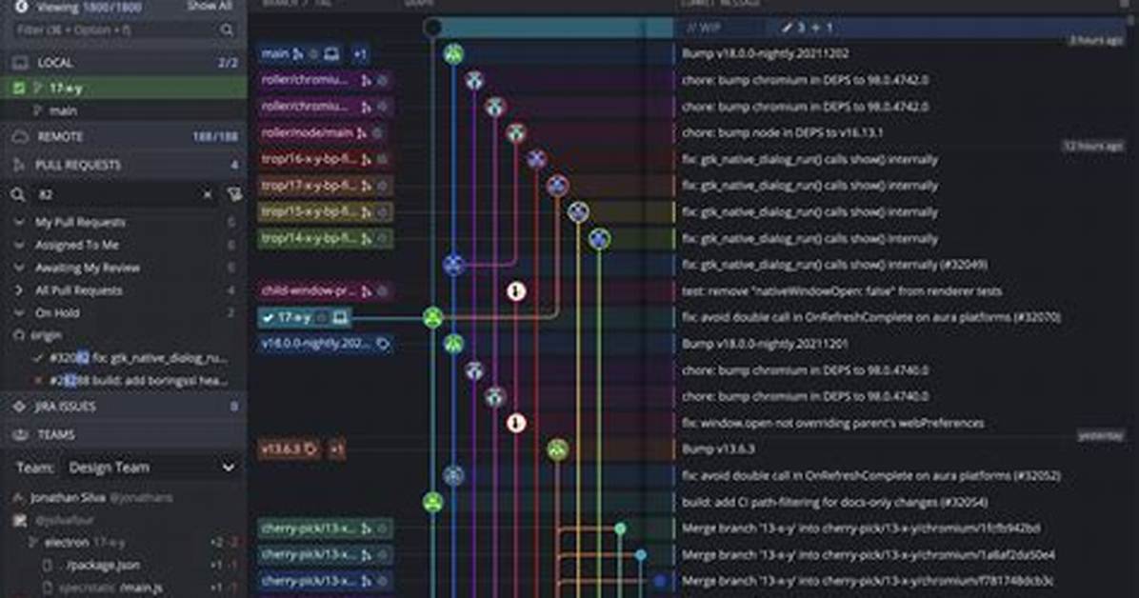The height and width of the screenshot is (598, 1139).
Task: Click the back arrow beside 'Viewing 1800/1800'
Action: click(22, 7)
